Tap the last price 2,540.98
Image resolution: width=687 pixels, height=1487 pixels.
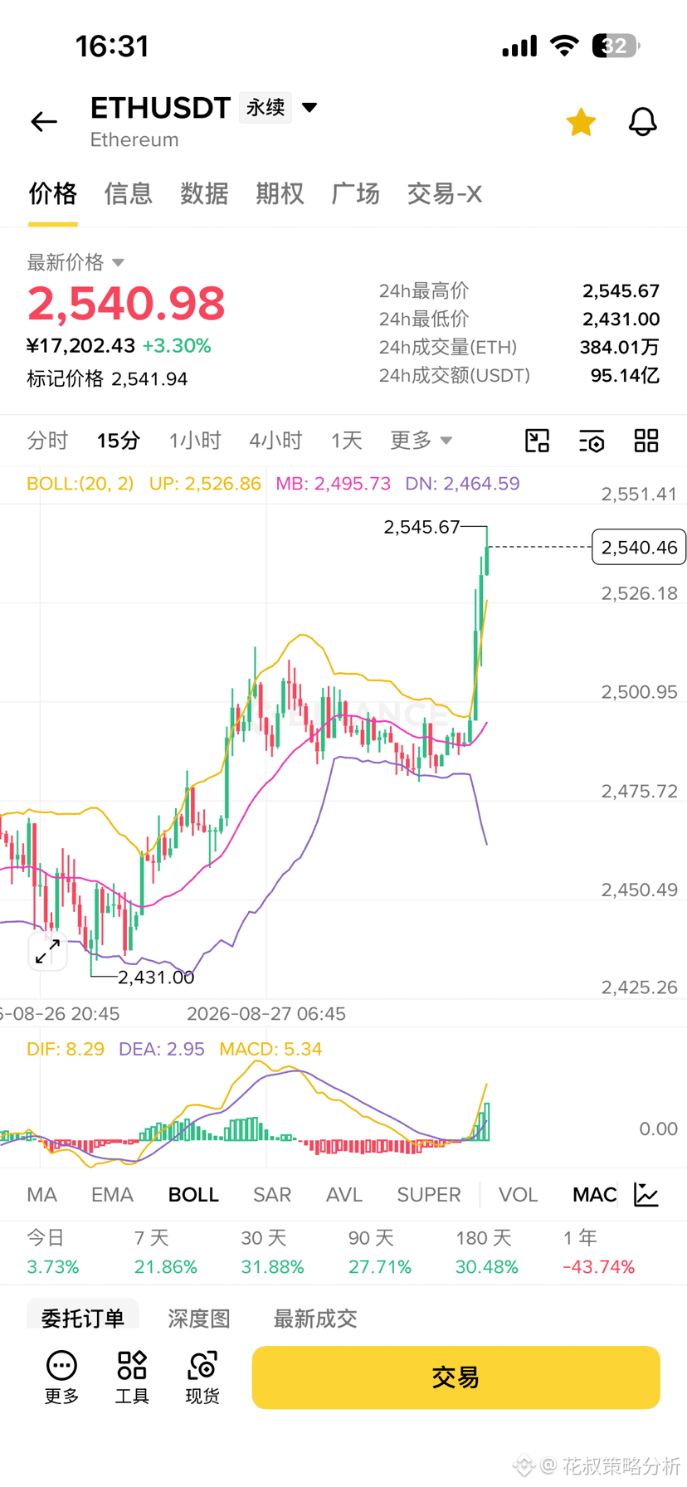click(126, 304)
